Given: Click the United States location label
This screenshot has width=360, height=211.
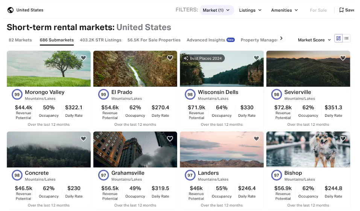Looking at the screenshot, I should click(x=30, y=10).
